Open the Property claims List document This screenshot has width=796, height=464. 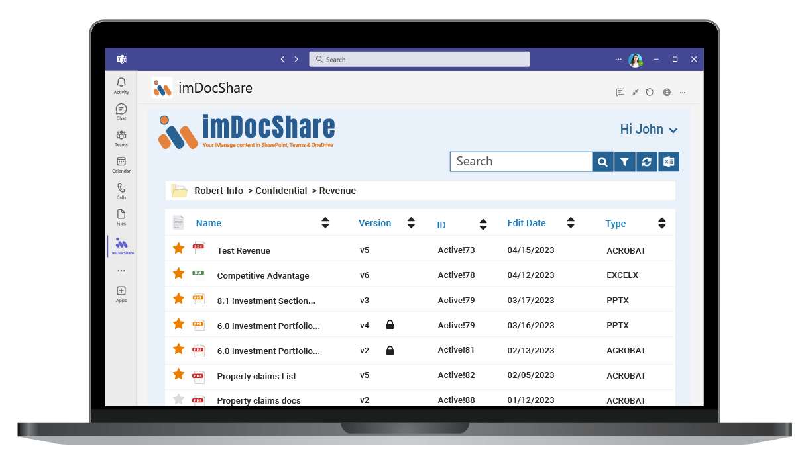coord(256,376)
